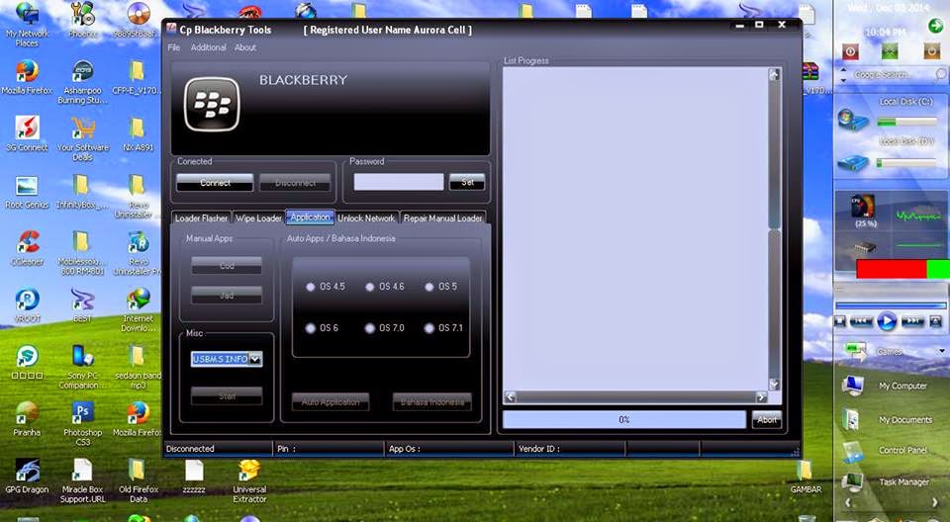Click the red power sidebar icon
950x522 pixels.
pos(850,51)
